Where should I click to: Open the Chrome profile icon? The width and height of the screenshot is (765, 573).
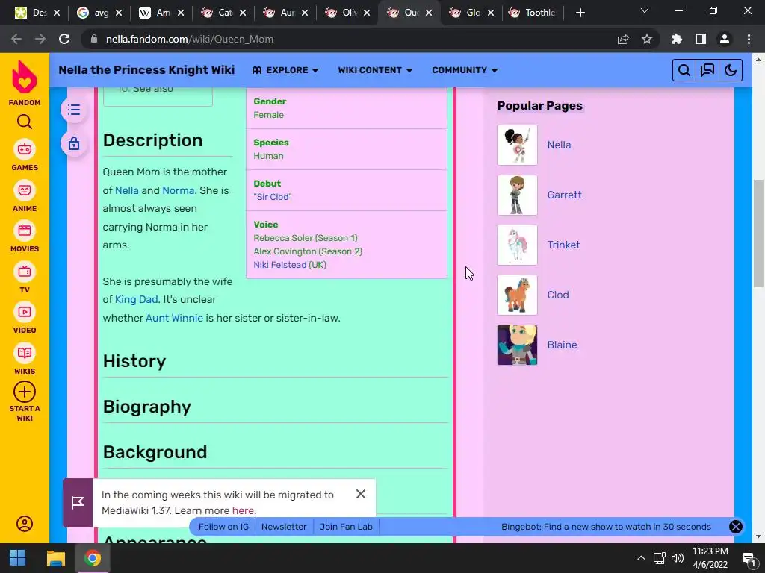click(725, 39)
